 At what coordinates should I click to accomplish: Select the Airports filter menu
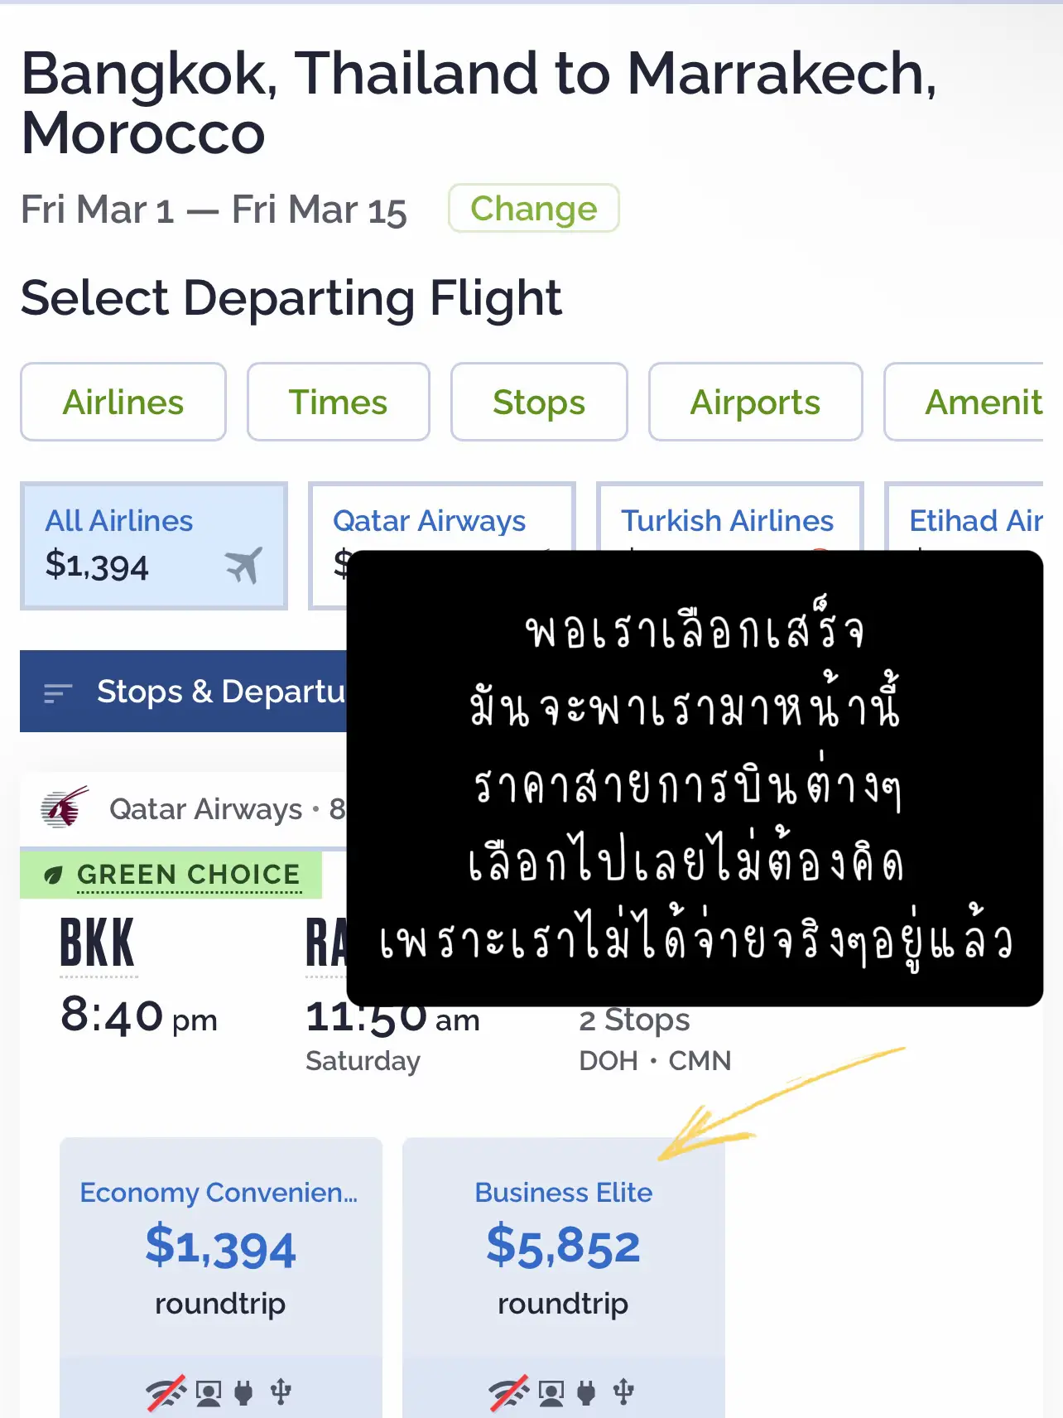click(755, 402)
